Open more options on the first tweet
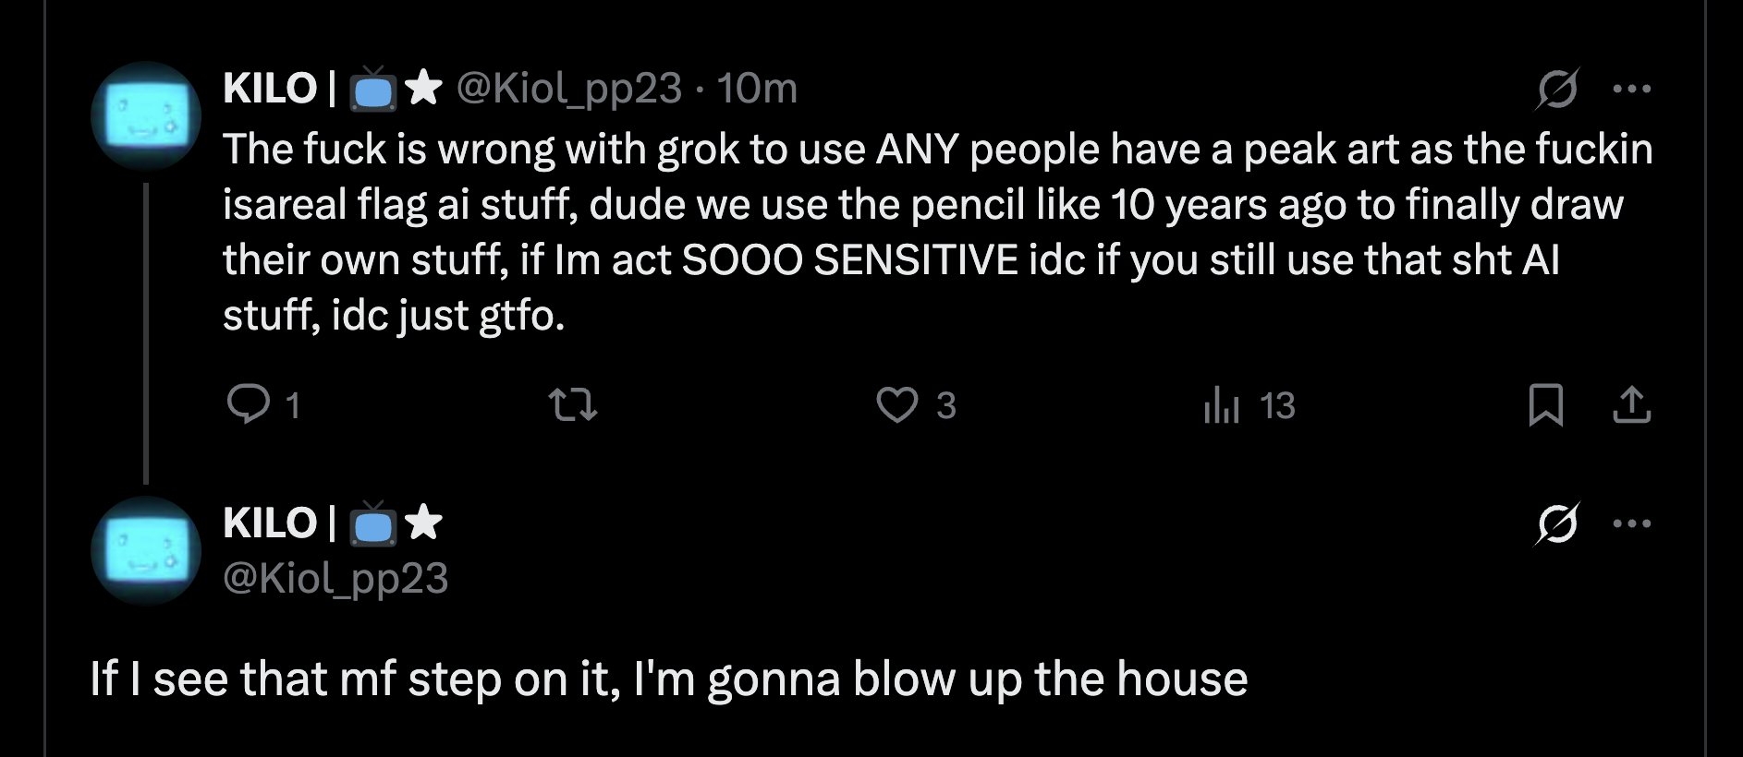Screen dimensions: 1743x757 click(1631, 89)
